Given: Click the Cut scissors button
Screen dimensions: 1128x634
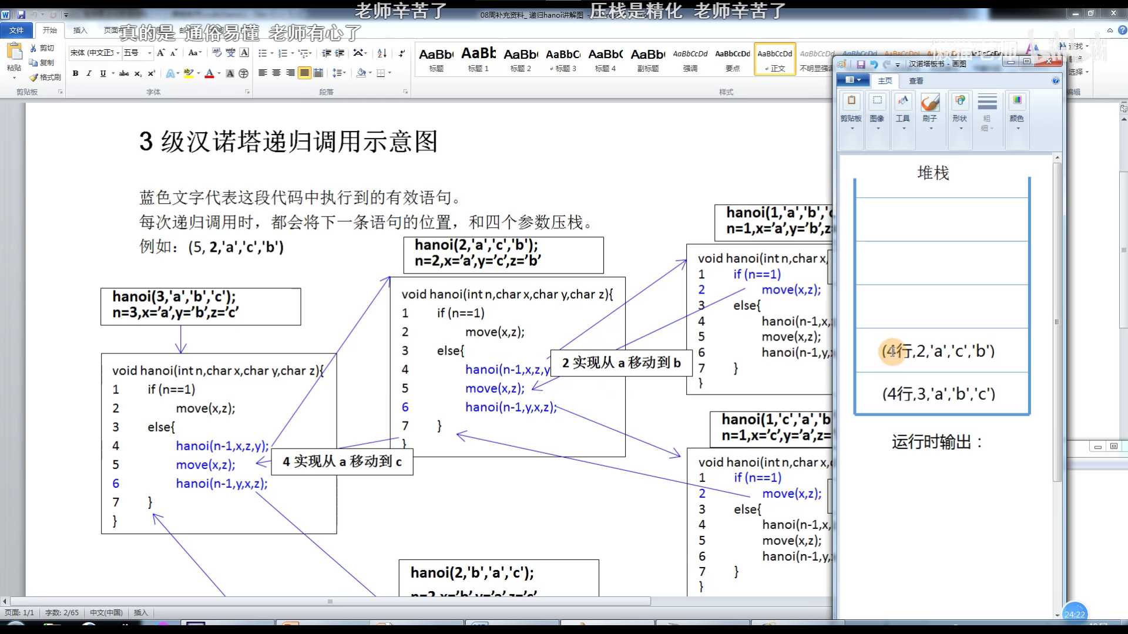Looking at the screenshot, I should [42, 48].
